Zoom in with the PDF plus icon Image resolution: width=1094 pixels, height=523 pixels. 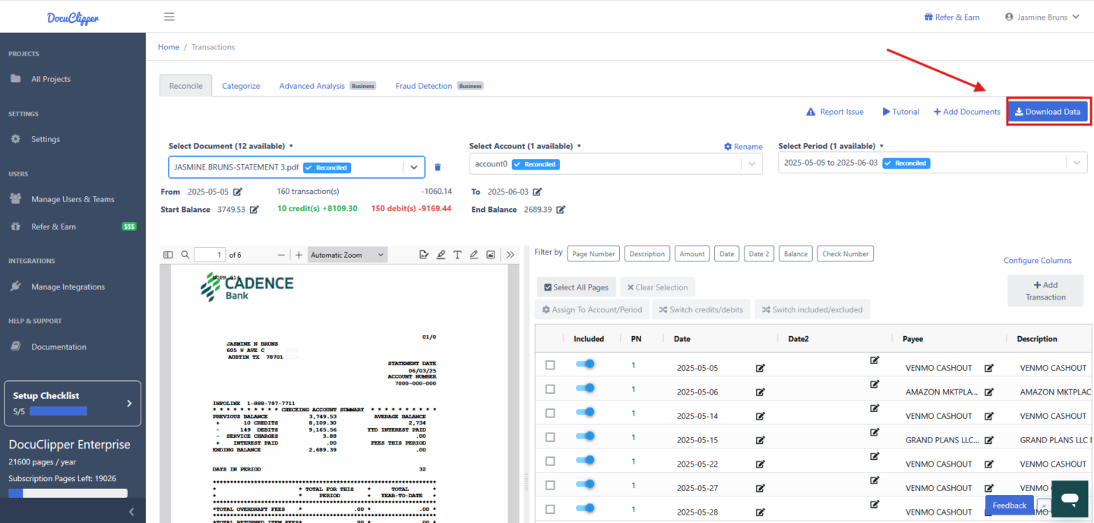click(299, 255)
